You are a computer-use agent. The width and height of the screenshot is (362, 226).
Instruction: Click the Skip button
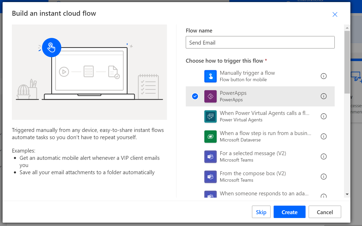pyautogui.click(x=261, y=212)
